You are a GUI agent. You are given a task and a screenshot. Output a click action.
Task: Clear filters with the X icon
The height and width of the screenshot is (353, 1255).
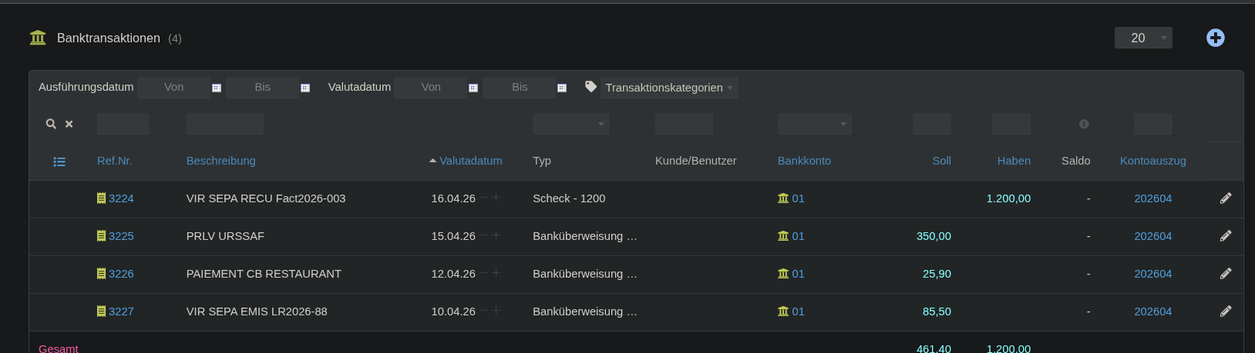69,124
